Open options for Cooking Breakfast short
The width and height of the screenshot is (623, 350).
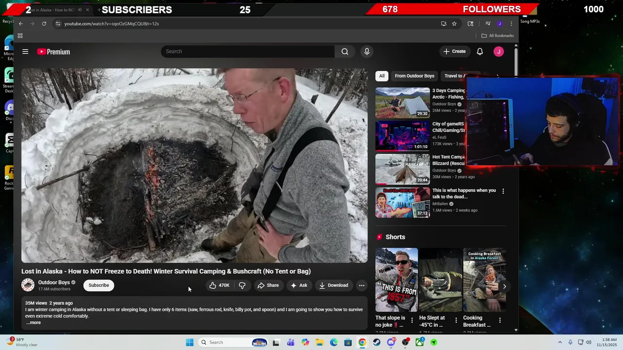pos(500,320)
